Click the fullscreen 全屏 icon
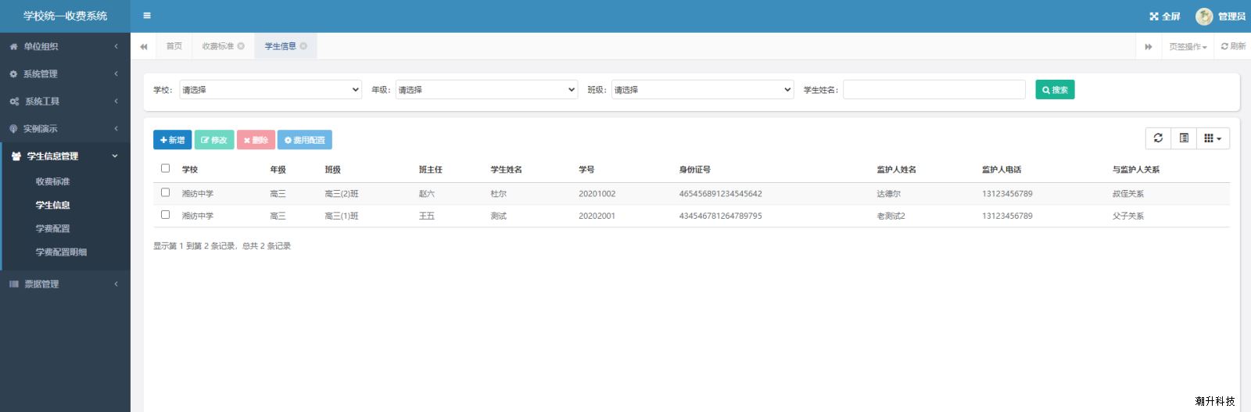This screenshot has width=1251, height=412. (1164, 16)
